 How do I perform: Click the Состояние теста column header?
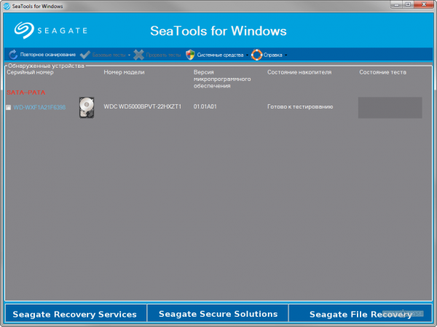click(382, 72)
